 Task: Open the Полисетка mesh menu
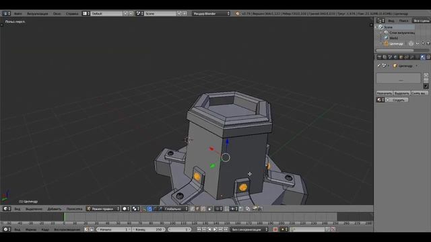pos(74,209)
